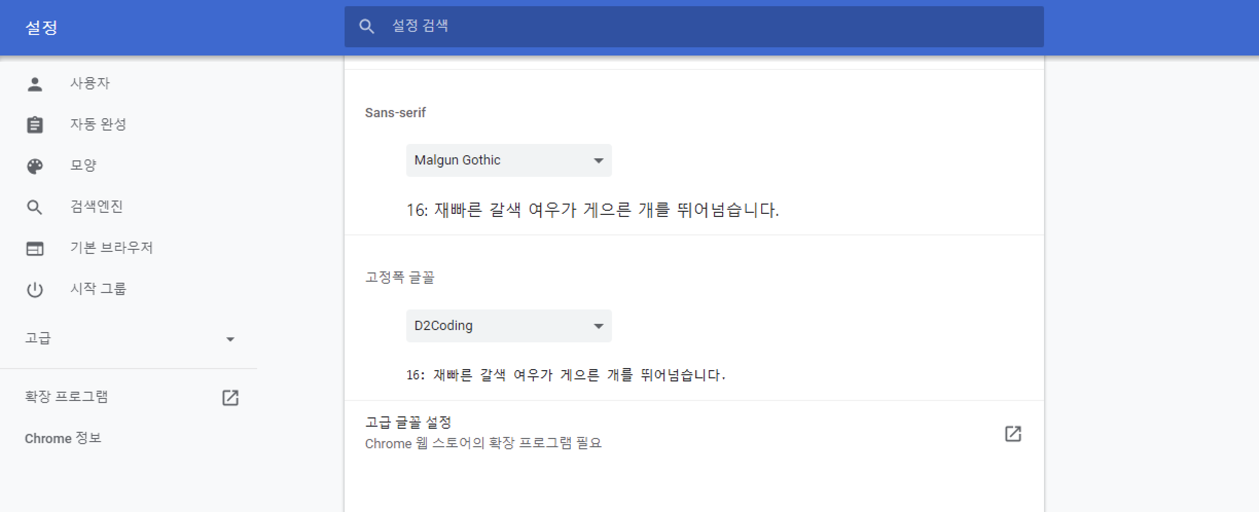Open the Malgun Gothic font dropdown
1259x512 pixels.
(509, 160)
